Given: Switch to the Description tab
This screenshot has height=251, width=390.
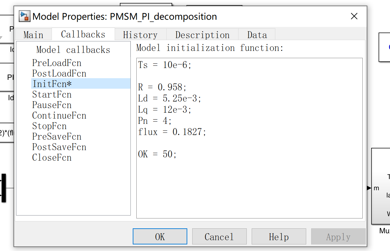Looking at the screenshot, I should pos(202,34).
